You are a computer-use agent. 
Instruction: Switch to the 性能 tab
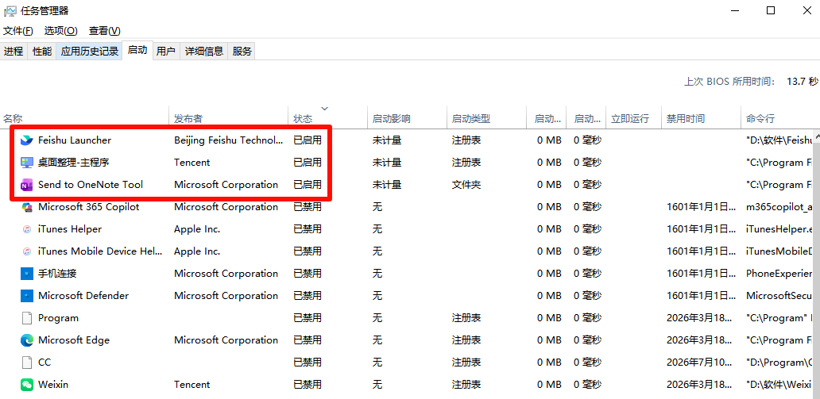point(42,52)
